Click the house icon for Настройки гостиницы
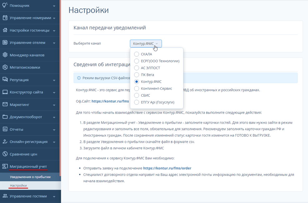 5,30
